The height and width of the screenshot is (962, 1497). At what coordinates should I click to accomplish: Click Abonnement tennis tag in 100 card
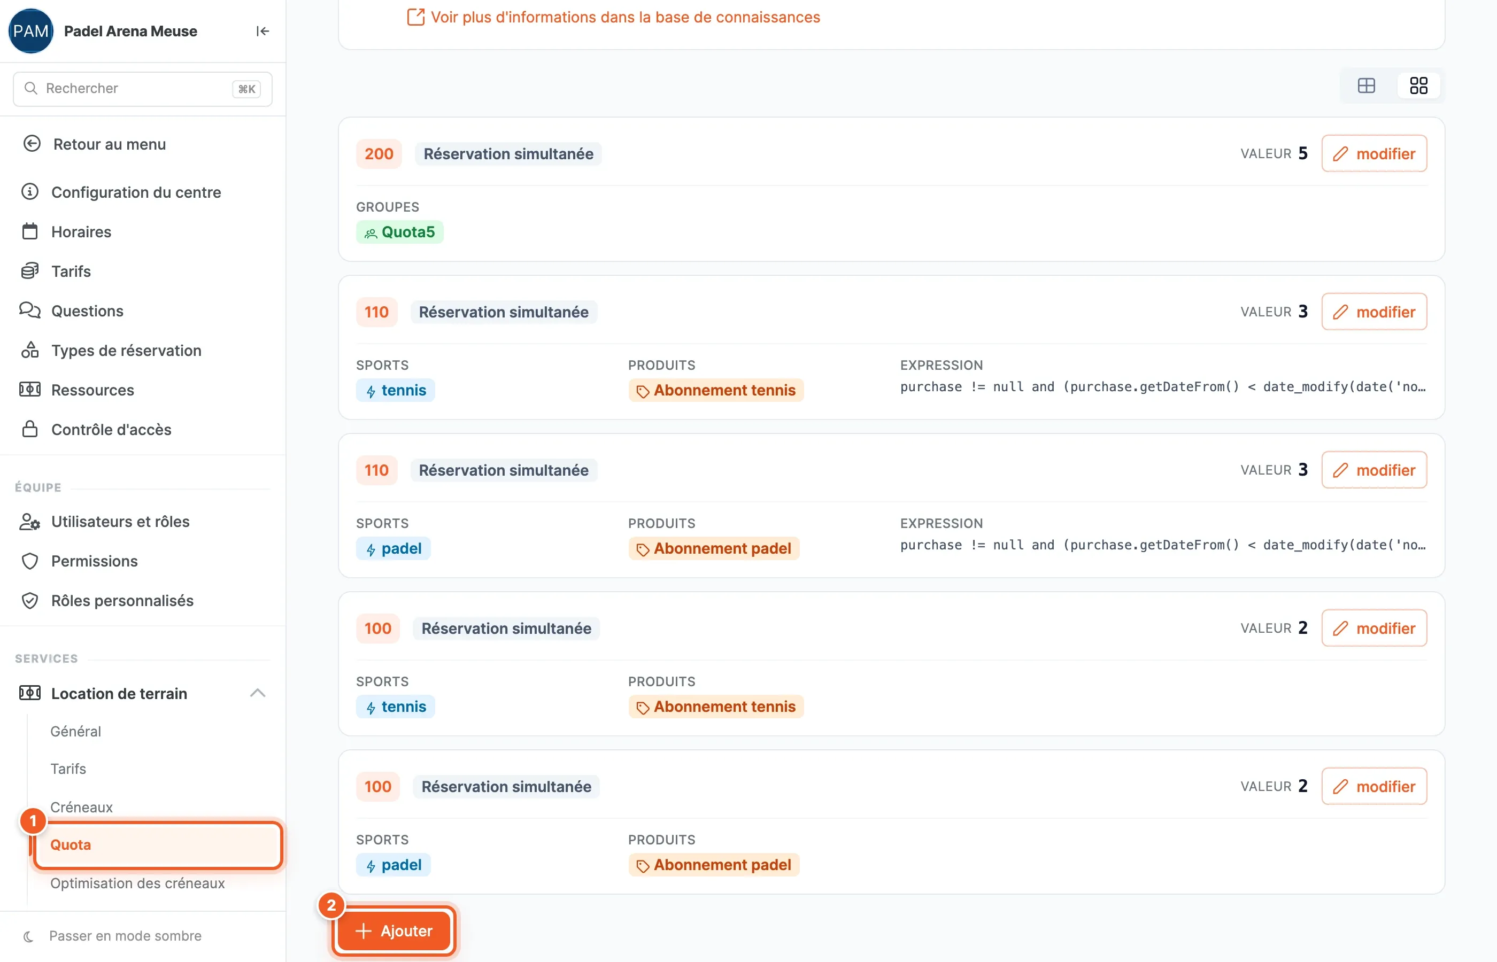pyautogui.click(x=716, y=707)
